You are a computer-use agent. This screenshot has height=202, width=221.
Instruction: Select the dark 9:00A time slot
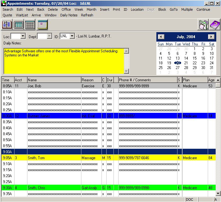click(x=108, y=152)
